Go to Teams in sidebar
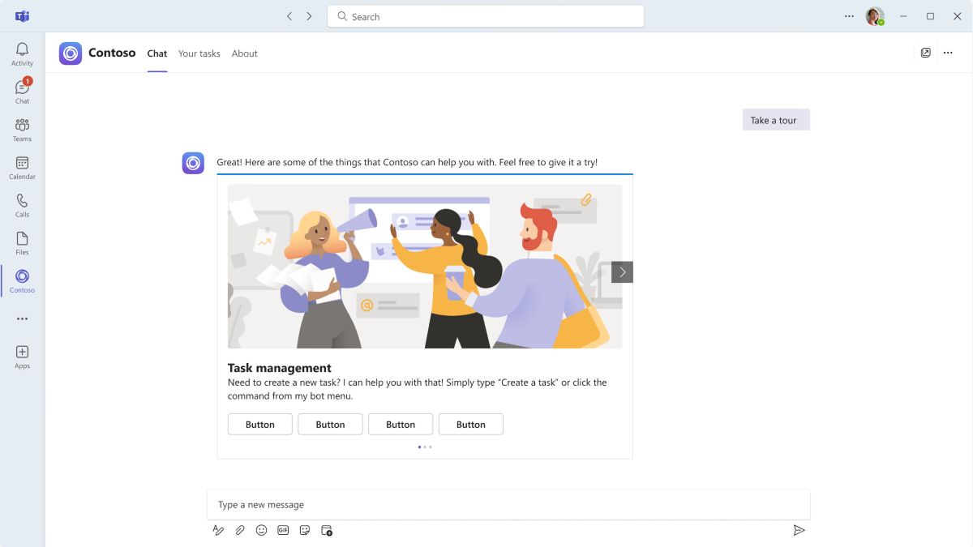Screen dimensions: 973x547 [x=22, y=126]
